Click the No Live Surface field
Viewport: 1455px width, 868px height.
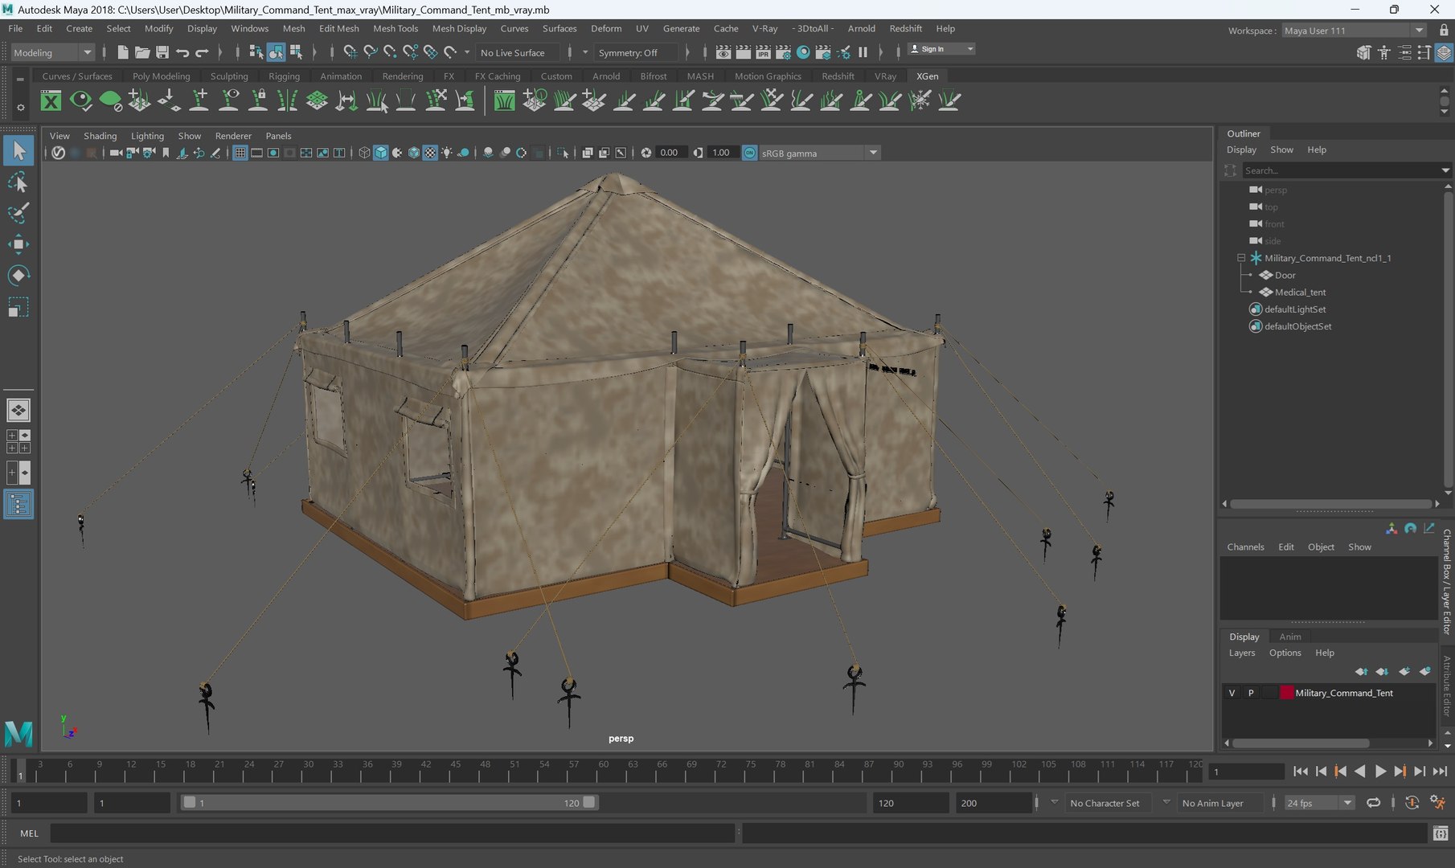tap(518, 52)
